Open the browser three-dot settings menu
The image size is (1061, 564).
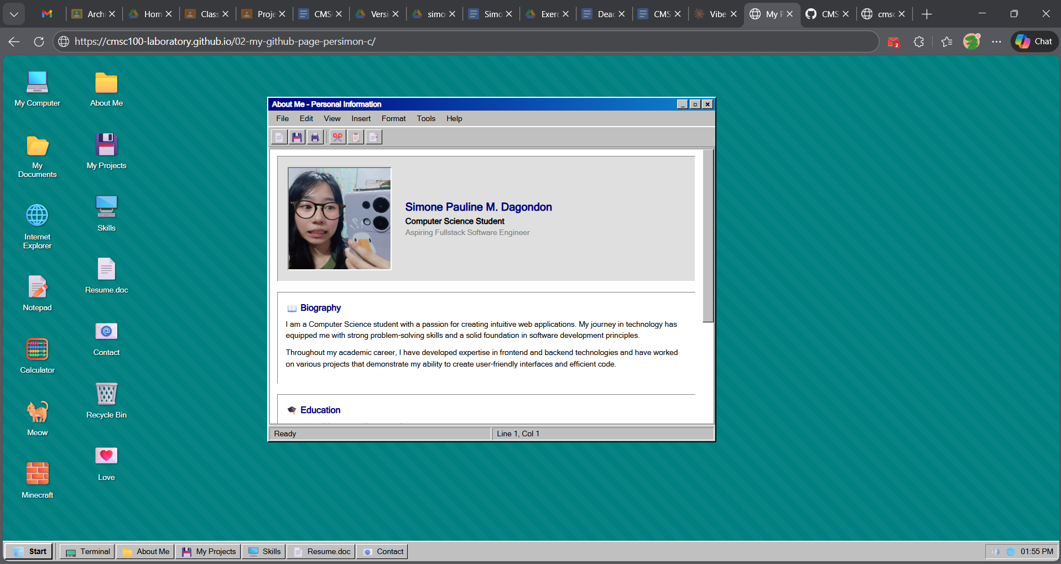[997, 41]
